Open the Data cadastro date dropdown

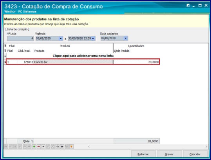[x=126, y=38]
